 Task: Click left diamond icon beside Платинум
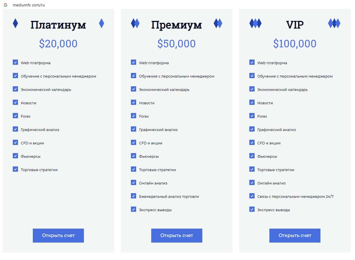[15, 23]
